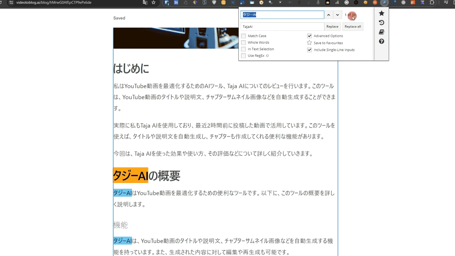This screenshot has width=455, height=256.
Task: Click the 'S' bracket extension icon
Action: coord(204,2)
